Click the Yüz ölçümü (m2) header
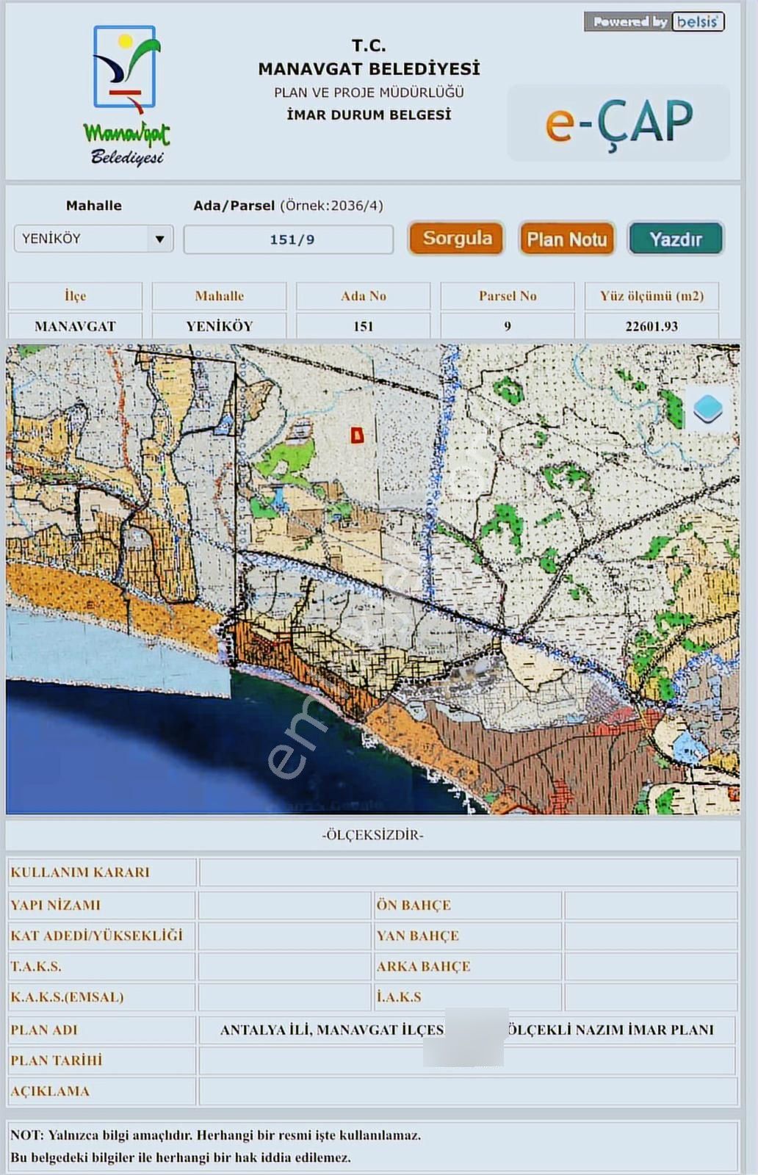The width and height of the screenshot is (758, 1175). click(x=651, y=296)
